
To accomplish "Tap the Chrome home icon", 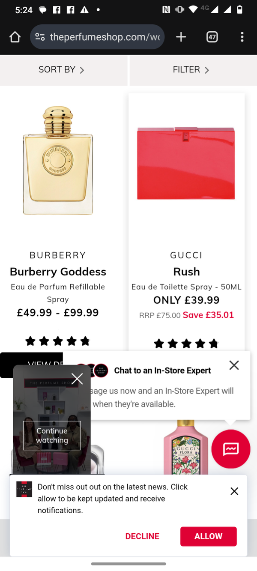I will (15, 37).
